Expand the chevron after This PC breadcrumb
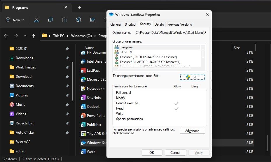Screen dimensions: 271x162 (x=68, y=36)
